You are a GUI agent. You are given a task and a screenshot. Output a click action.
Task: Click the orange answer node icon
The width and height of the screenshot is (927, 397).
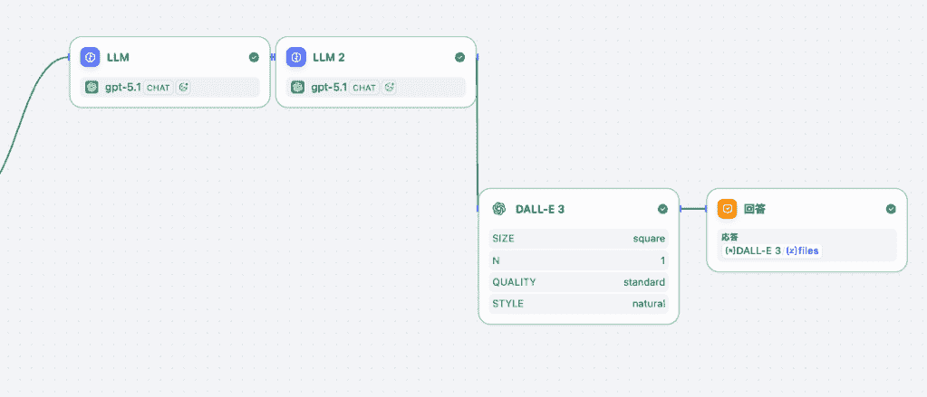tap(728, 209)
